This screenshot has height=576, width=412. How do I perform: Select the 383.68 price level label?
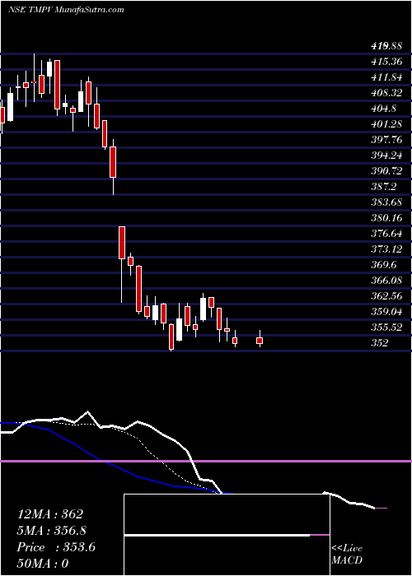386,202
